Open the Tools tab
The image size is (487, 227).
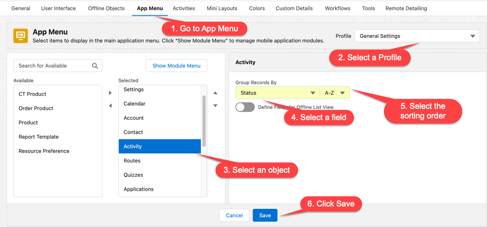pyautogui.click(x=368, y=8)
